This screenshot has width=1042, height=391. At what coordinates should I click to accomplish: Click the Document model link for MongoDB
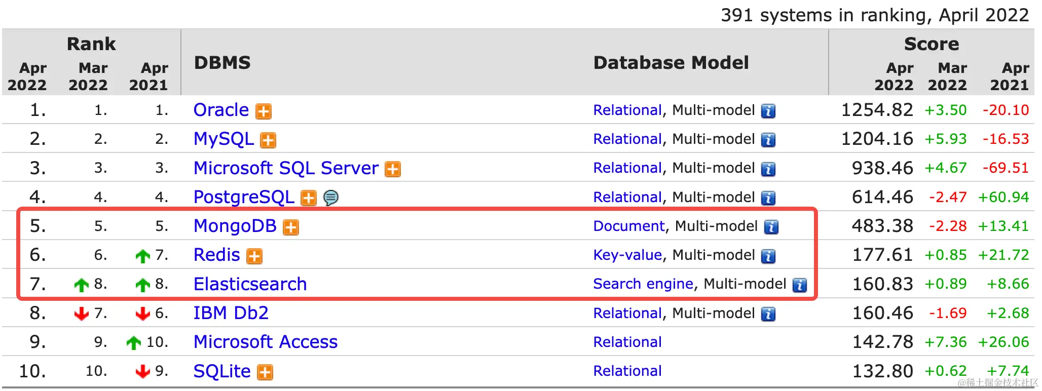coord(629,226)
